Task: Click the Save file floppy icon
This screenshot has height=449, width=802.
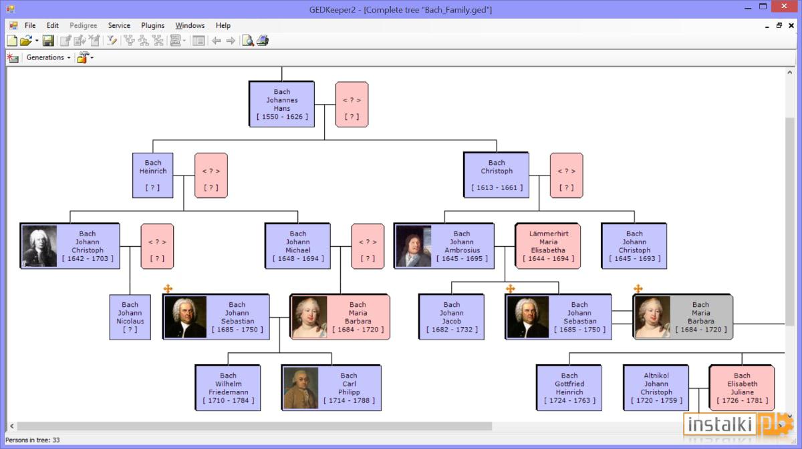Action: [48, 41]
